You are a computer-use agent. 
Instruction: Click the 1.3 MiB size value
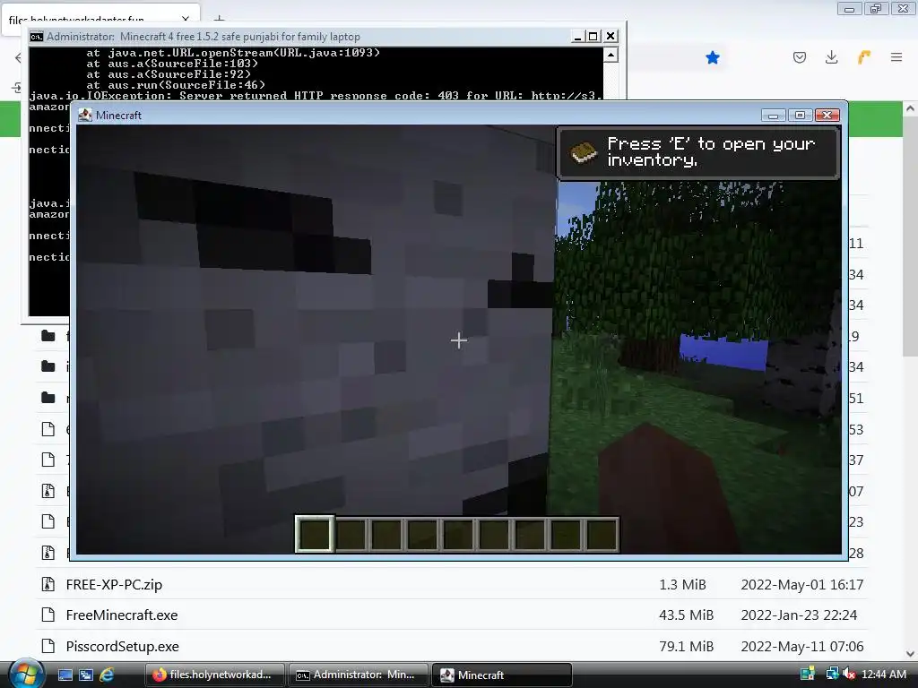pos(682,584)
